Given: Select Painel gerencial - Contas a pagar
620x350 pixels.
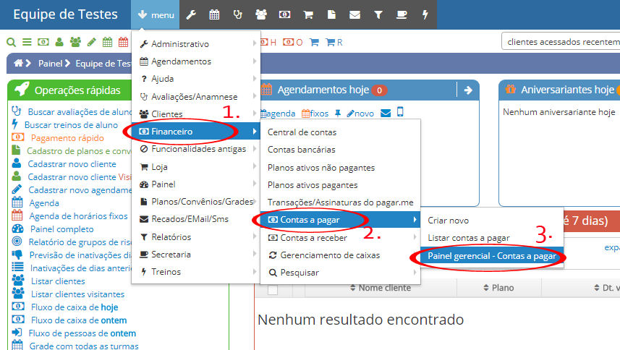Looking at the screenshot, I should 492,256.
